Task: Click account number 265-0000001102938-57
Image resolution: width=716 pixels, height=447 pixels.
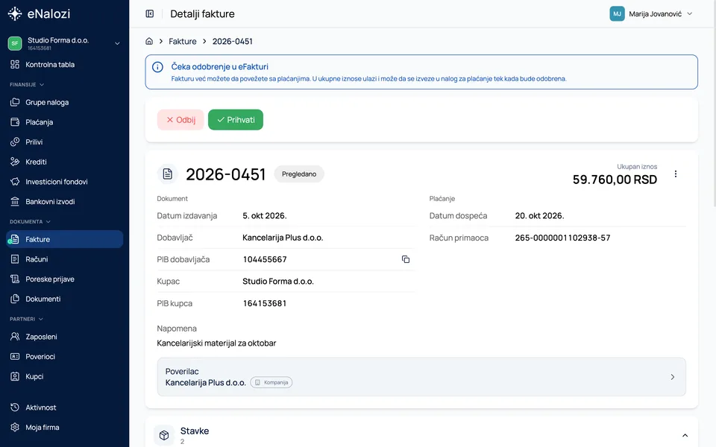Action: click(x=562, y=238)
